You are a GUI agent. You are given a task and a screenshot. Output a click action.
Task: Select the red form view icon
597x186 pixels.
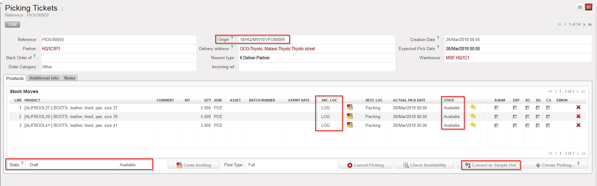(589, 7)
